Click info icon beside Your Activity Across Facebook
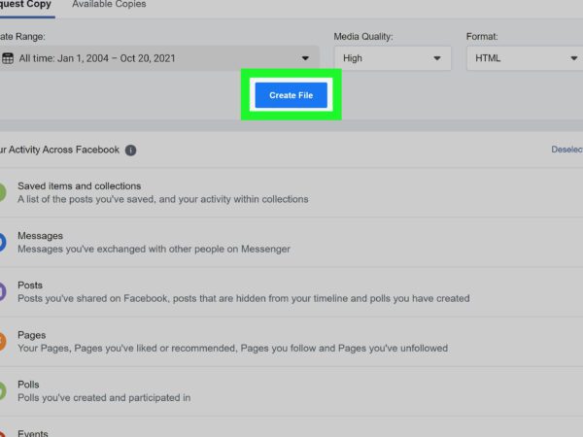This screenshot has width=583, height=437. (130, 151)
